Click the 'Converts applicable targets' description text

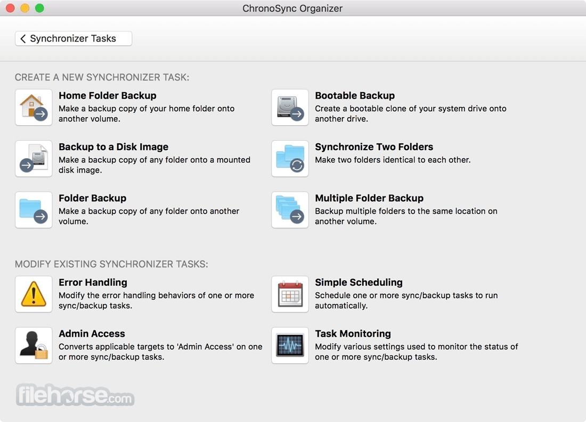[160, 352]
